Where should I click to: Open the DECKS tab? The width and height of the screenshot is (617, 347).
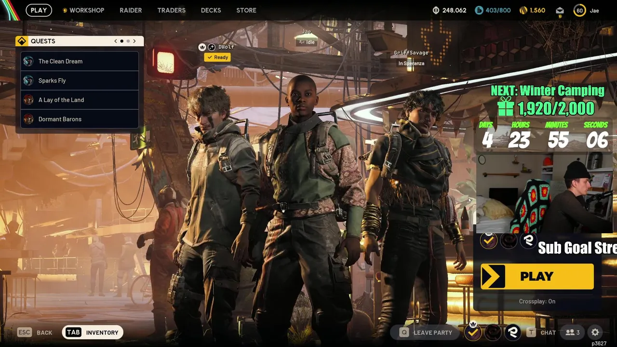coord(211,10)
